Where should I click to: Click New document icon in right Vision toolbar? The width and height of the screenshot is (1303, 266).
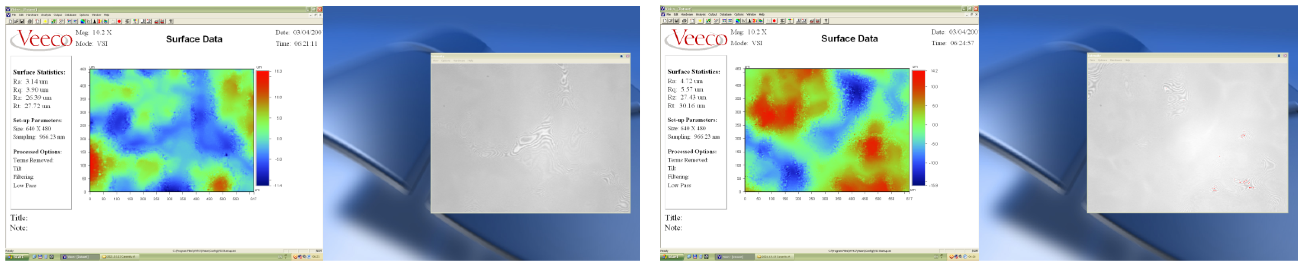coord(665,21)
